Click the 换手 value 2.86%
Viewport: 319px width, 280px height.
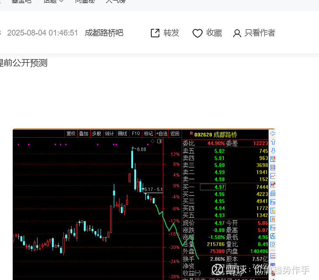(217, 259)
